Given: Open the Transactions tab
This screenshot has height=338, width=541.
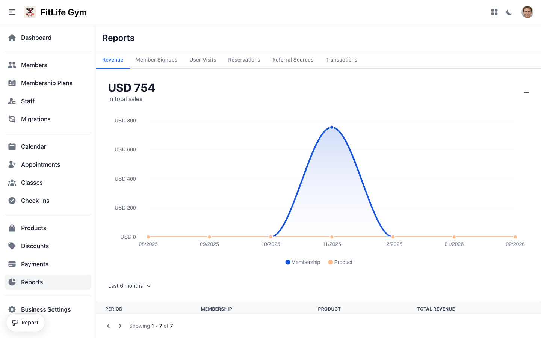Looking at the screenshot, I should [341, 60].
